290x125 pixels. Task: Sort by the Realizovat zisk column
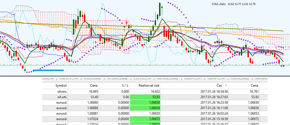point(145,86)
